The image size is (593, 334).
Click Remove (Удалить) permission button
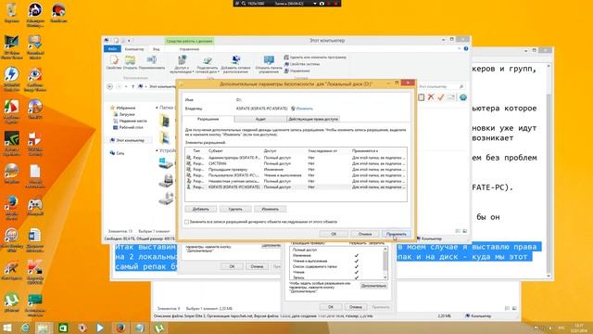[235, 209]
